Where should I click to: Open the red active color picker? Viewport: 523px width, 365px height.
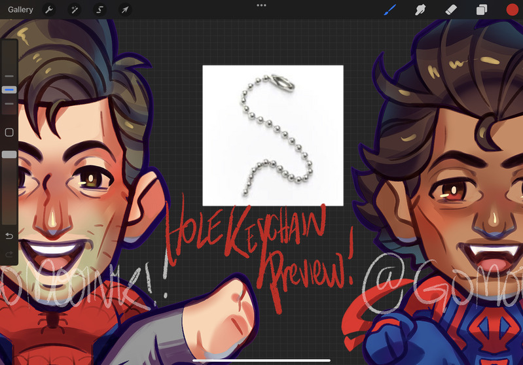click(x=512, y=10)
